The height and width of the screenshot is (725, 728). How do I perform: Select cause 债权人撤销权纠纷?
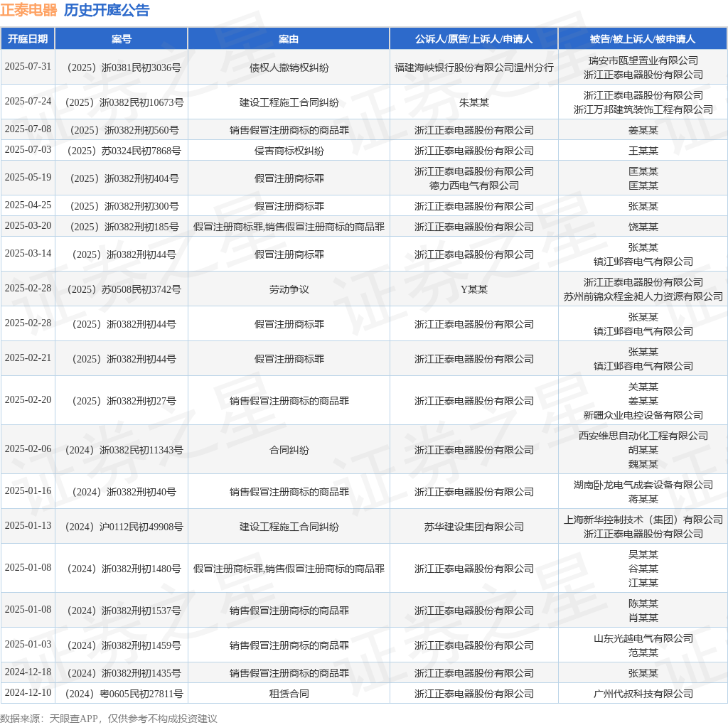click(x=289, y=68)
